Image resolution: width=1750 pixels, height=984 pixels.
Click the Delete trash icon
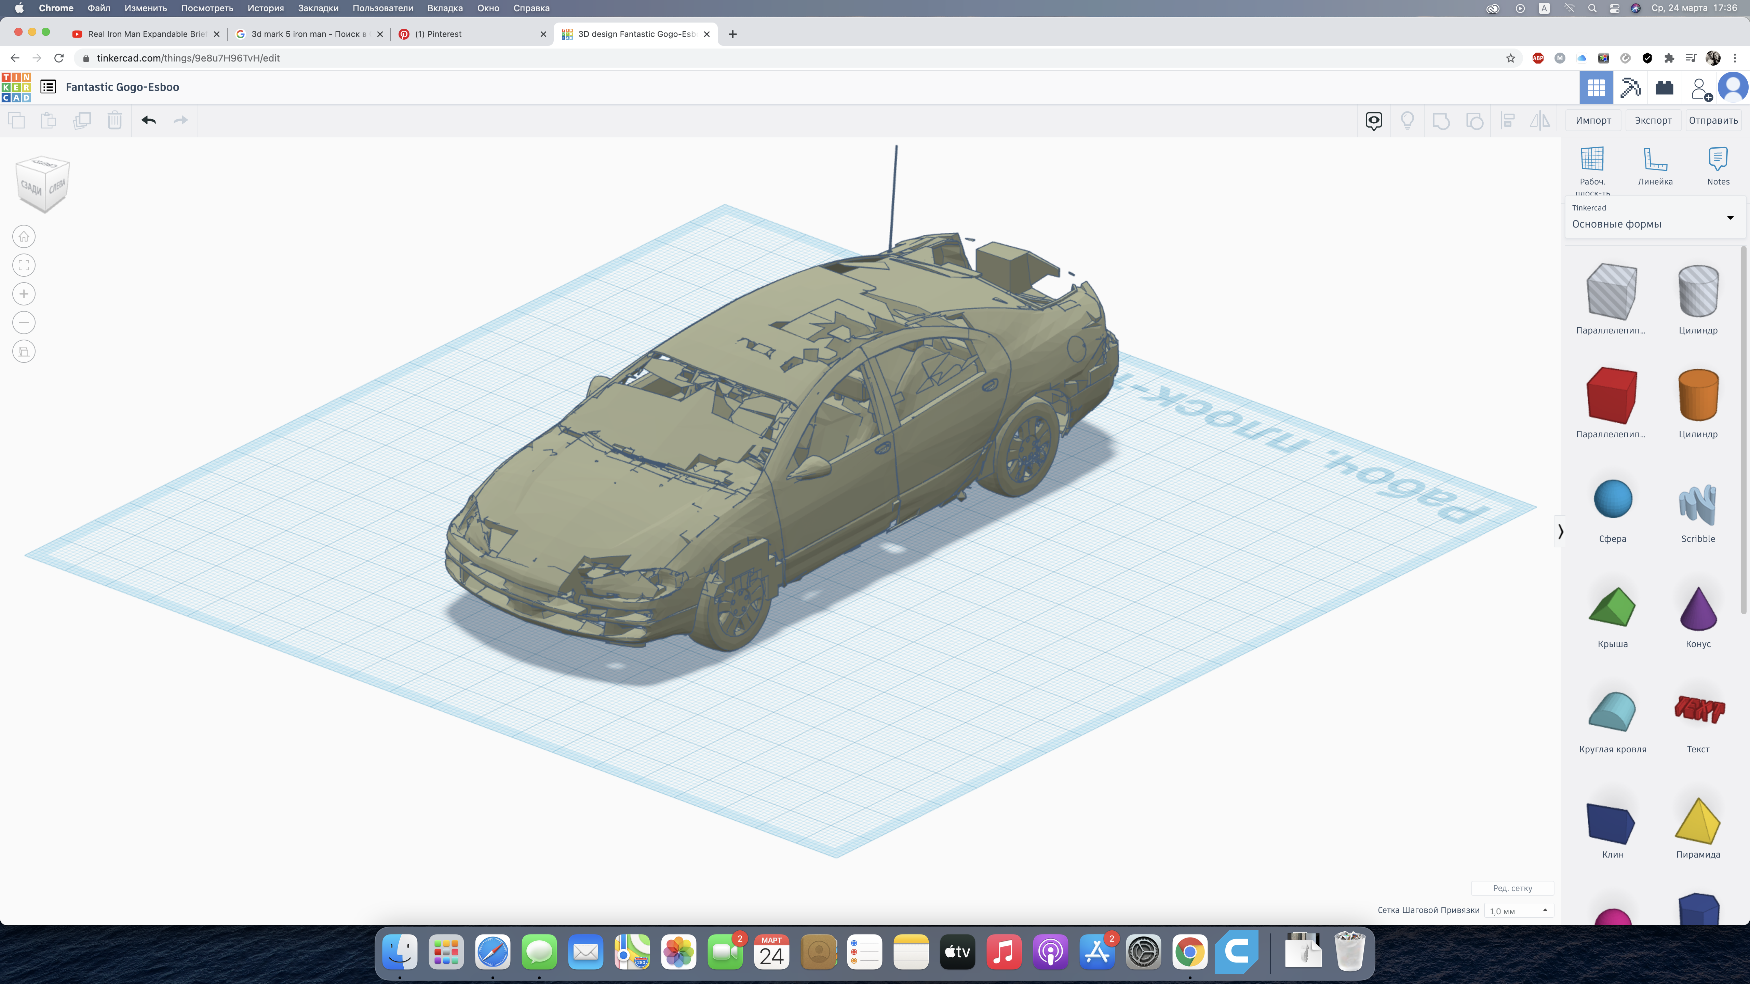[115, 120]
